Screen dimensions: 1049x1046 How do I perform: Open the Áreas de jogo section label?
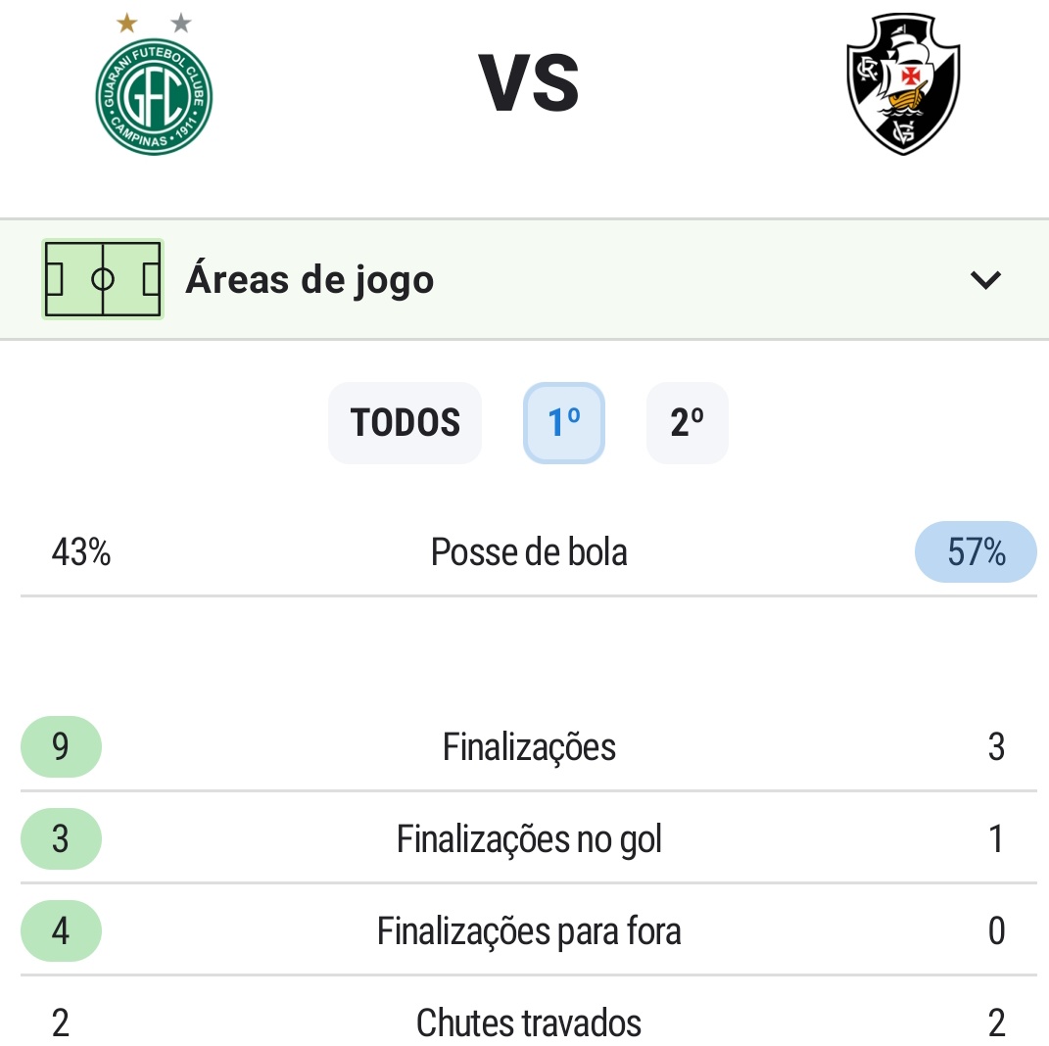pos(310,280)
